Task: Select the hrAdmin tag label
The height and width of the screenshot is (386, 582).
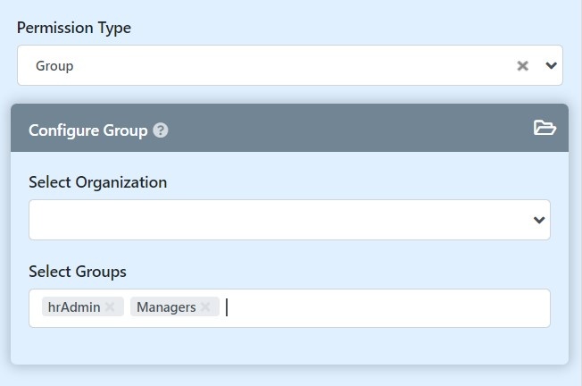Action: click(74, 307)
